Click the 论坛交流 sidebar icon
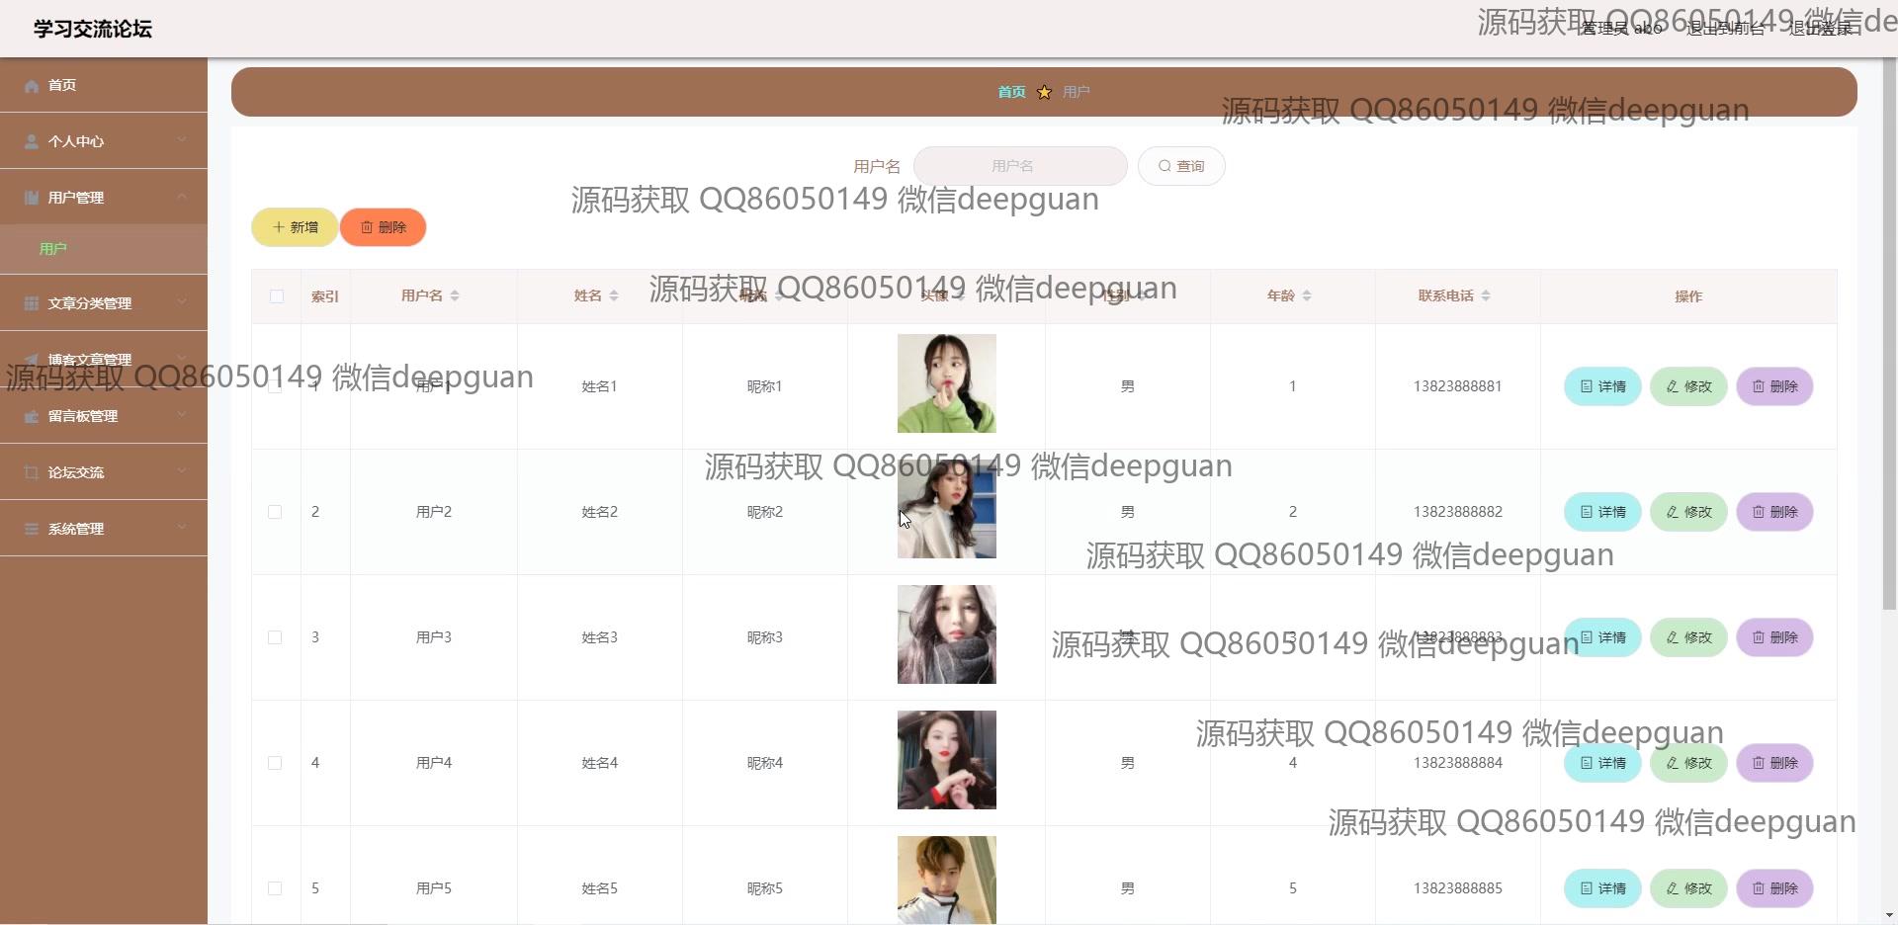 click(32, 472)
